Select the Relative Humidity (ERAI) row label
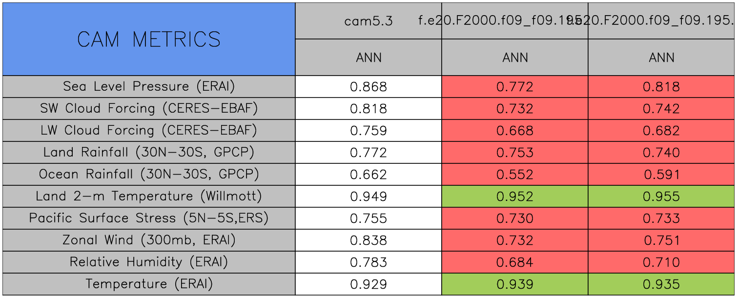 click(x=149, y=262)
